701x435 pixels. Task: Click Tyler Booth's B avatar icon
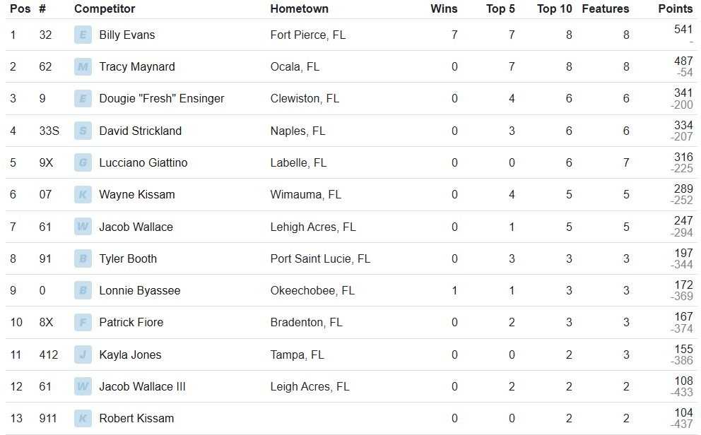pos(83,258)
